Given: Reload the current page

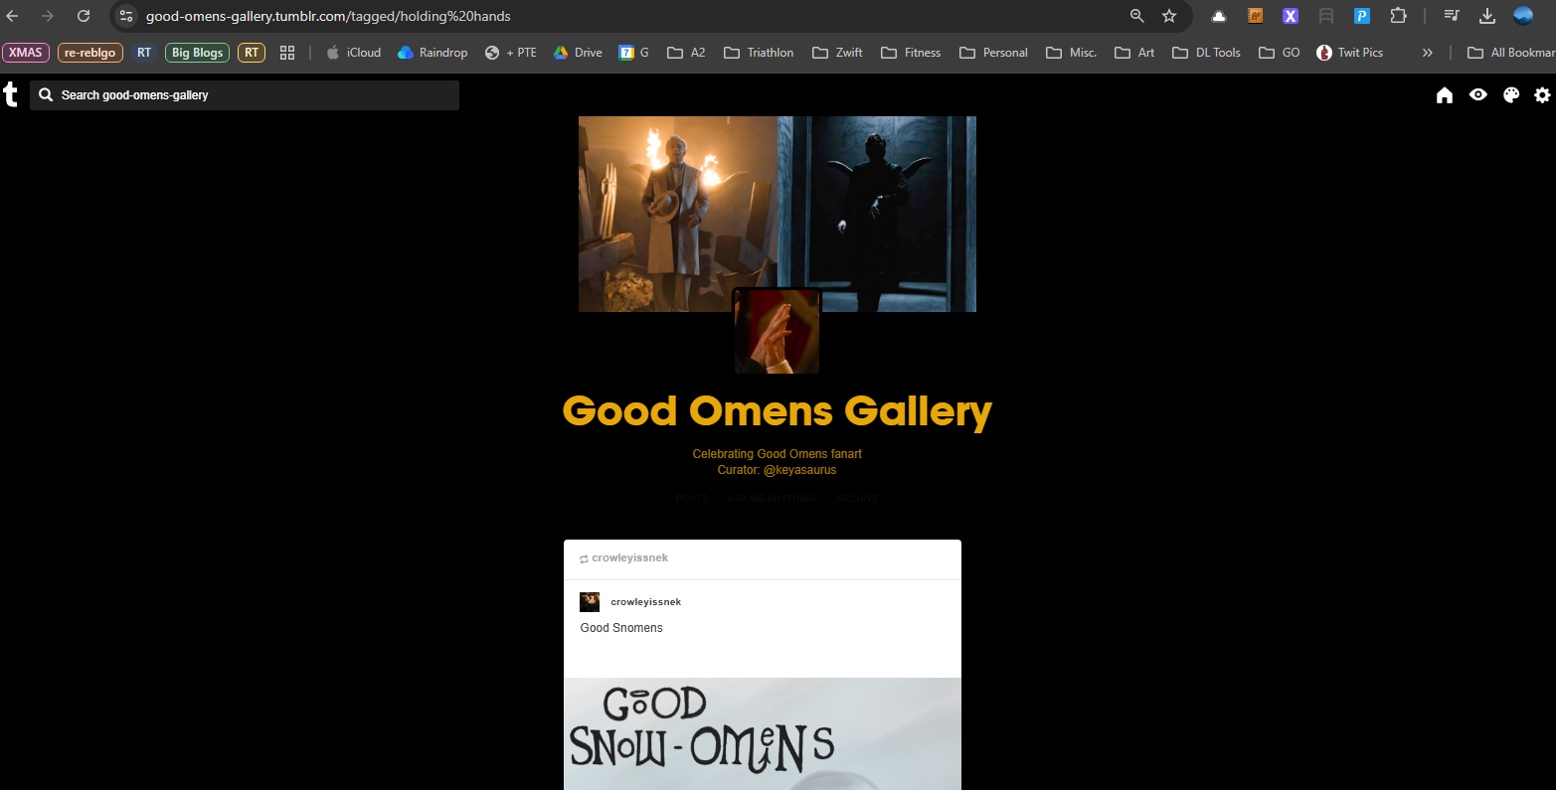Looking at the screenshot, I should pos(84,16).
